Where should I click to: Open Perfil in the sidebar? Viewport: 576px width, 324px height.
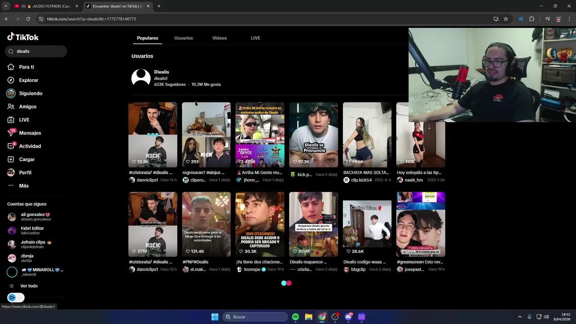[25, 172]
